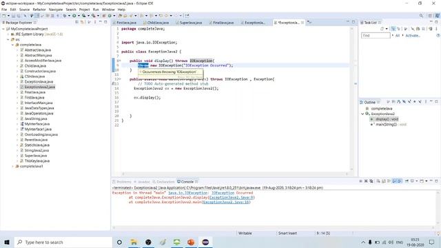The image size is (441, 248).
Task: Click Remove All Terminated Launches in Console
Action: [x=371, y=181]
